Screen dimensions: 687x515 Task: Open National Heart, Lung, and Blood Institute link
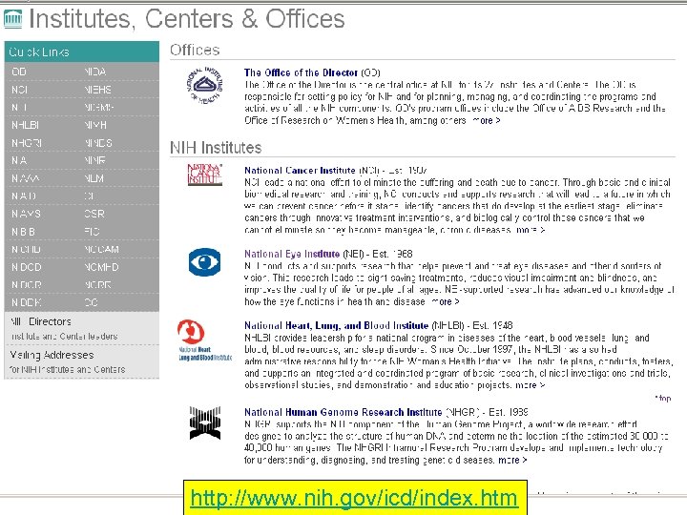click(336, 325)
